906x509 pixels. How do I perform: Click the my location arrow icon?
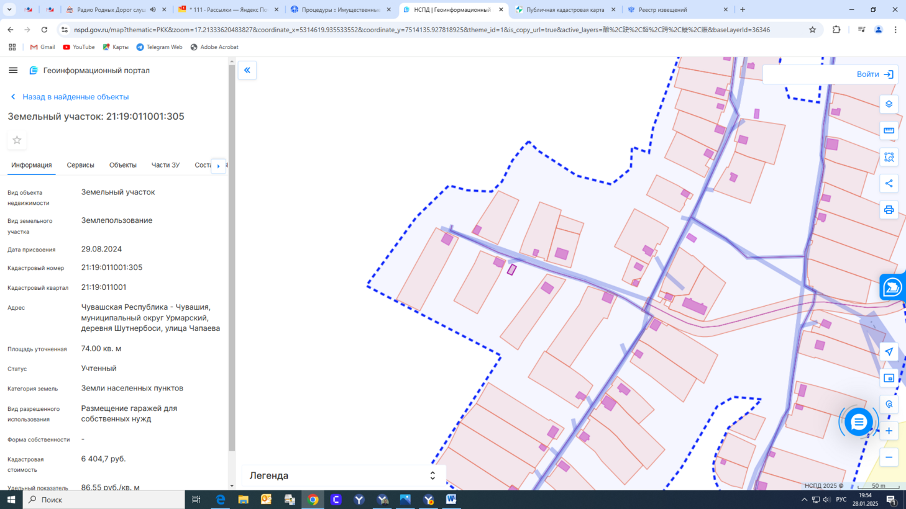click(x=889, y=351)
